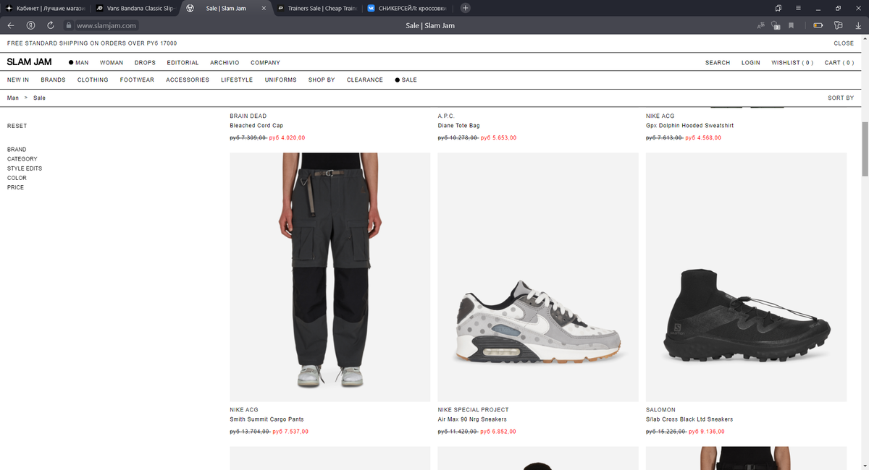Open the ACCESSORIES menu
The image size is (869, 470).
click(188, 80)
